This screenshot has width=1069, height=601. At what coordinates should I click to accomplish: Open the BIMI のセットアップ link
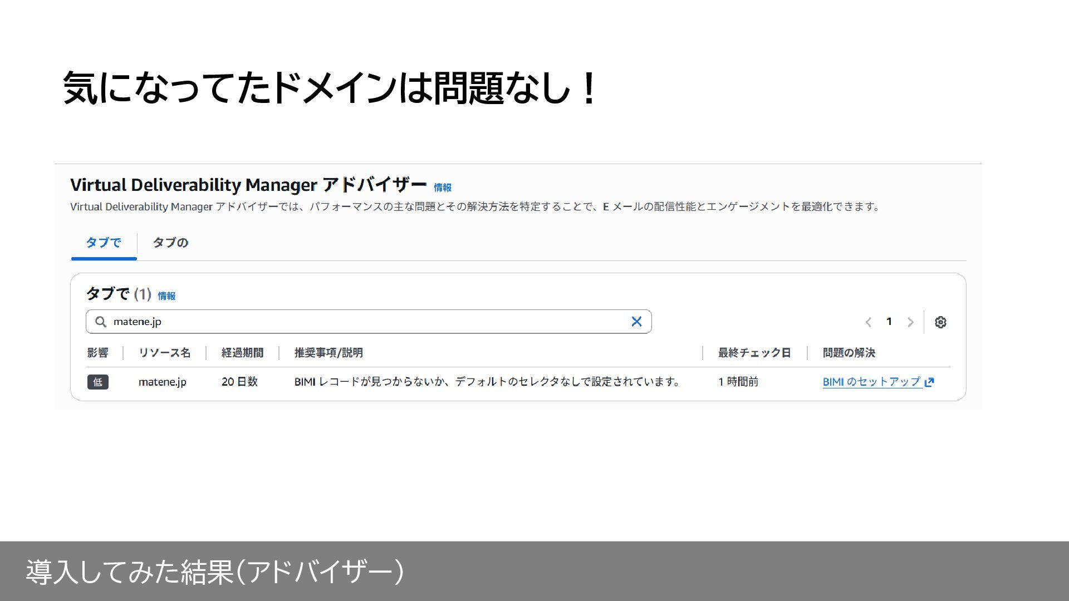[871, 382]
